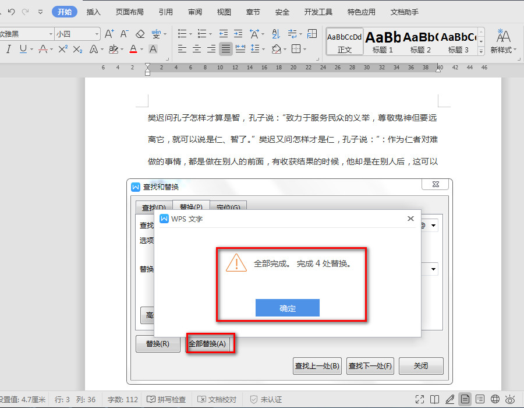Switch to the 插入 ribbon tab

[93, 12]
